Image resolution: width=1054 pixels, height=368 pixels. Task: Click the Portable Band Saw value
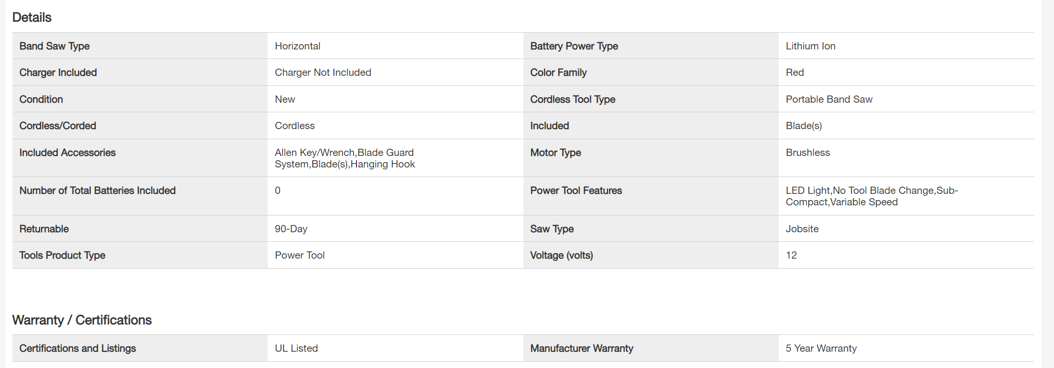[x=829, y=99]
